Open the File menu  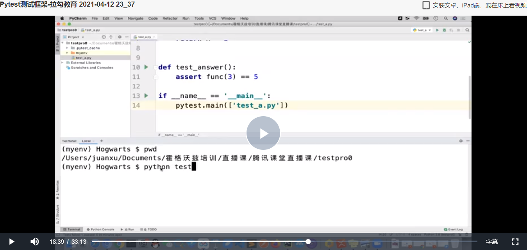click(x=95, y=18)
